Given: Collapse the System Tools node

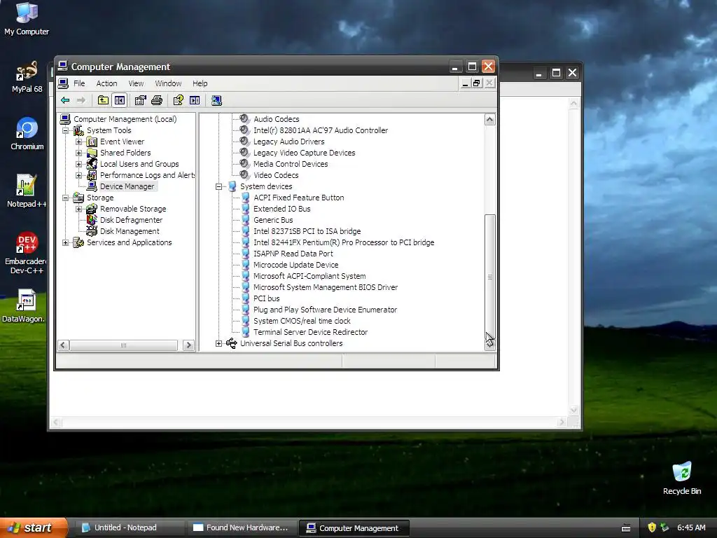Looking at the screenshot, I should [65, 130].
